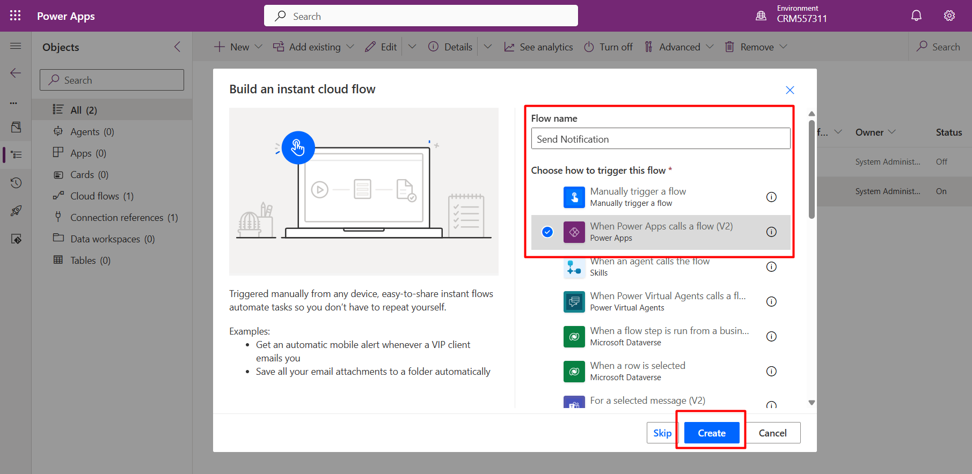Open the History icon in sidebar
The height and width of the screenshot is (474, 972).
[16, 183]
